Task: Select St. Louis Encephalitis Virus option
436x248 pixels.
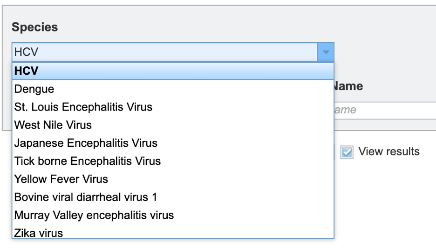Action: tap(173, 107)
